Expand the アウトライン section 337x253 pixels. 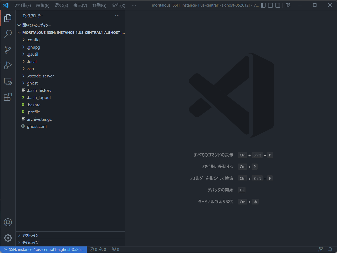[30, 235]
